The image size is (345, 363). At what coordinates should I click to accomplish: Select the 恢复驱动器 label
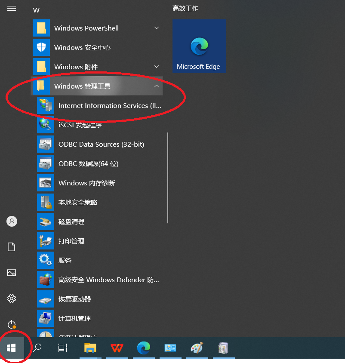[74, 299]
